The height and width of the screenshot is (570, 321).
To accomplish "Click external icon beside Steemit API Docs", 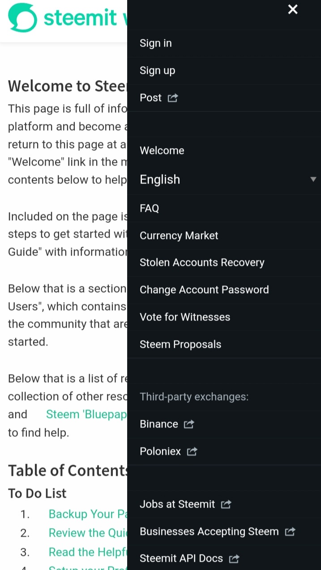I will 234,558.
